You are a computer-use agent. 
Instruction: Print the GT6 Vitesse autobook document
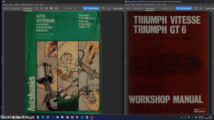point(51,8)
